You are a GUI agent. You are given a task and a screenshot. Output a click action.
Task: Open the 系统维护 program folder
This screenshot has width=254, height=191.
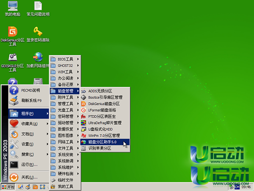pos(65,167)
